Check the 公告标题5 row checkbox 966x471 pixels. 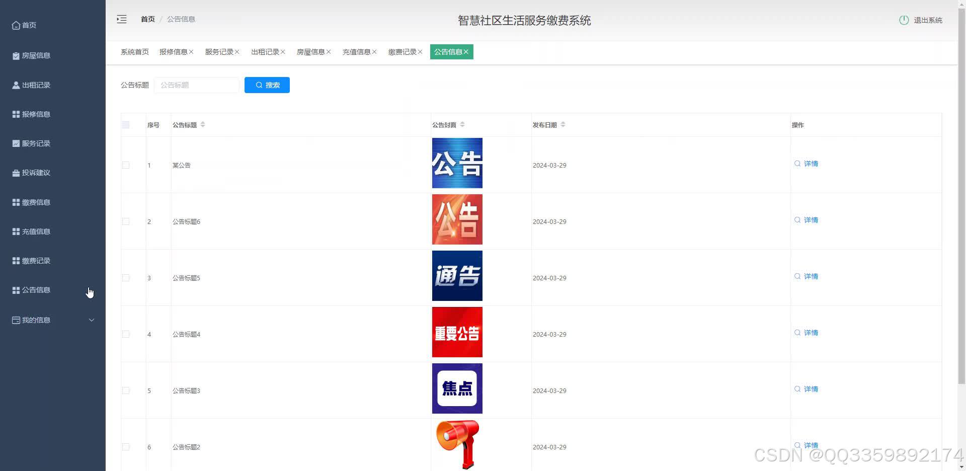coord(126,278)
